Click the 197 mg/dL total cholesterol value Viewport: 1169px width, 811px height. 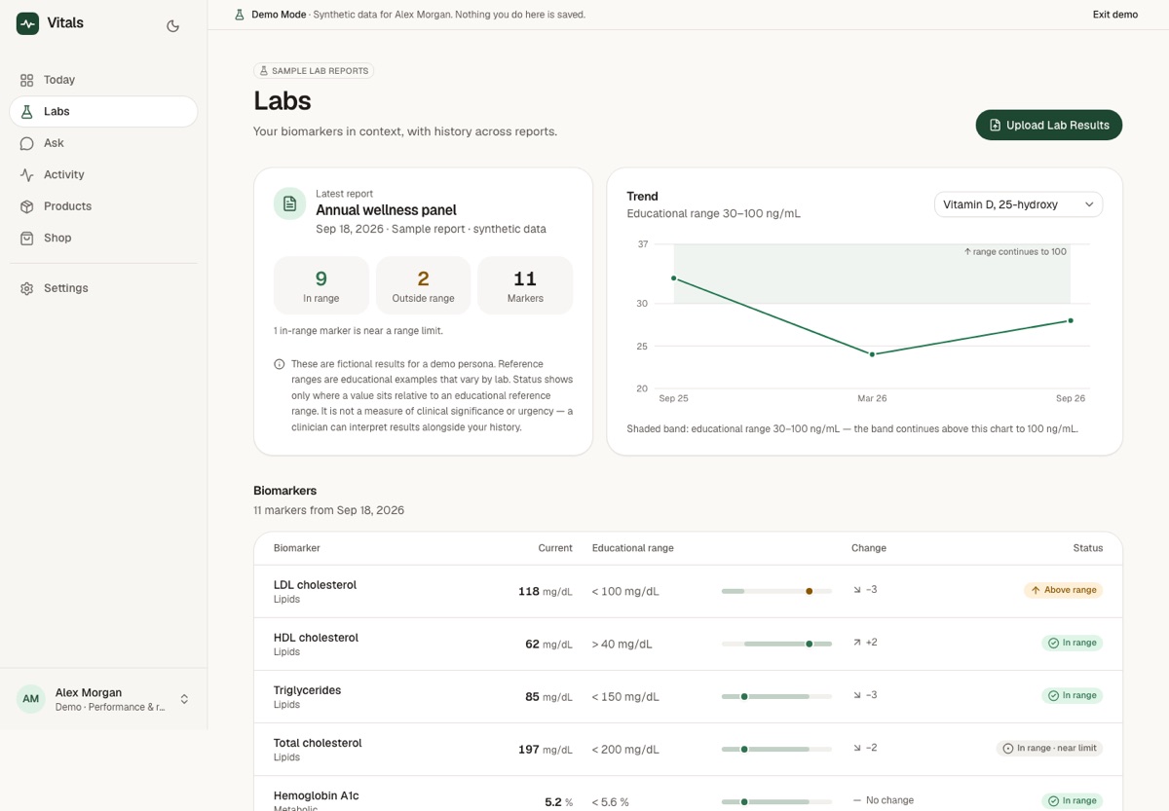[546, 749]
